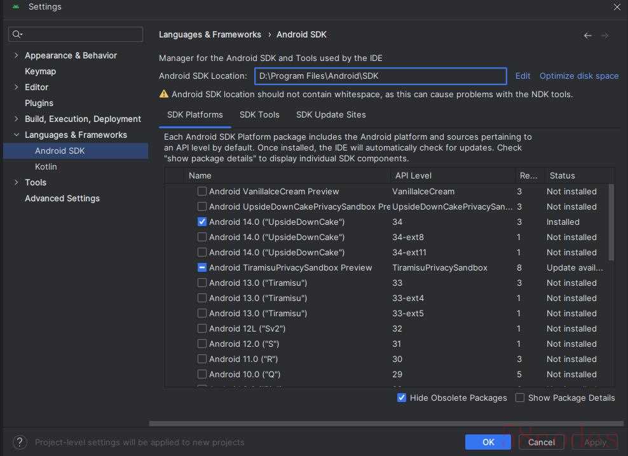Click the 'Installed' status cell
This screenshot has width=628, height=456.
(563, 222)
